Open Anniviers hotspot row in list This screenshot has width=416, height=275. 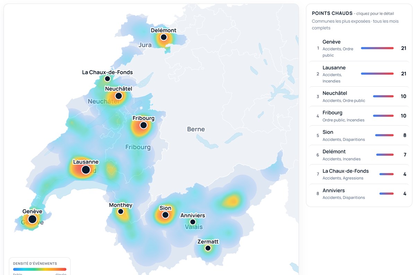(x=359, y=193)
